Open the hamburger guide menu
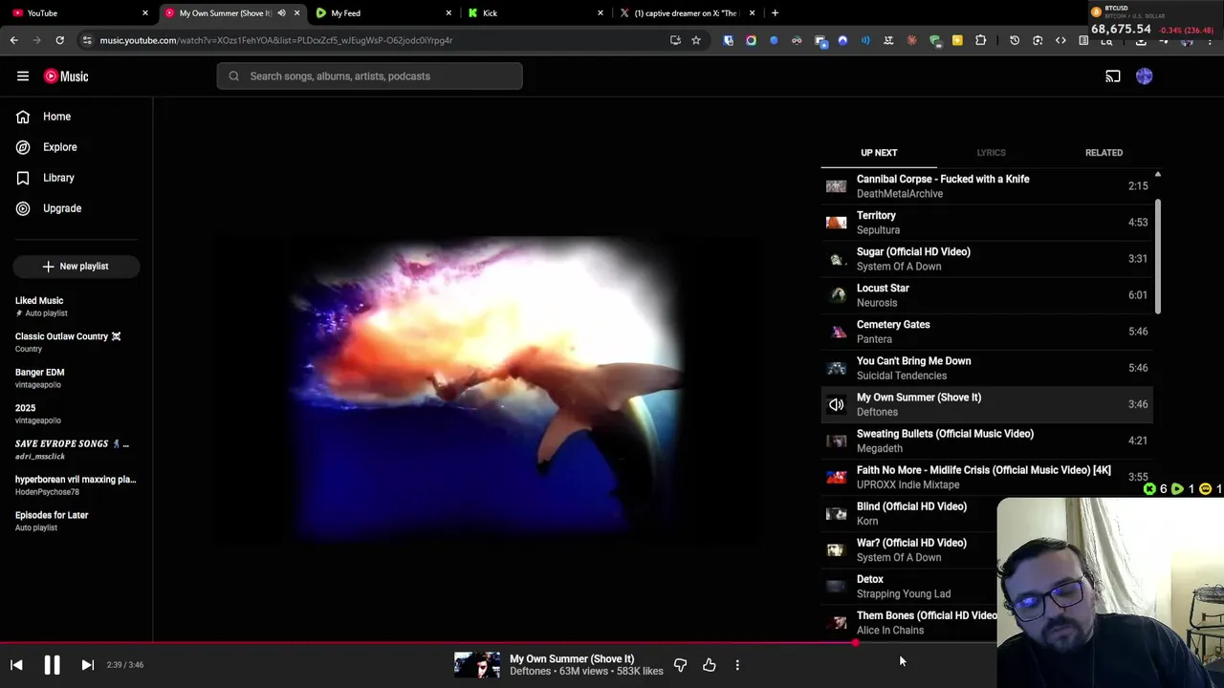This screenshot has width=1224, height=688. (23, 76)
